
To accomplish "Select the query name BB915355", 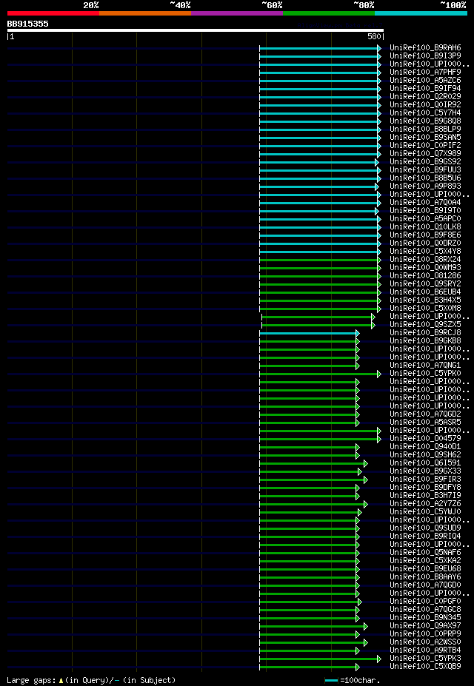I will click(x=27, y=24).
